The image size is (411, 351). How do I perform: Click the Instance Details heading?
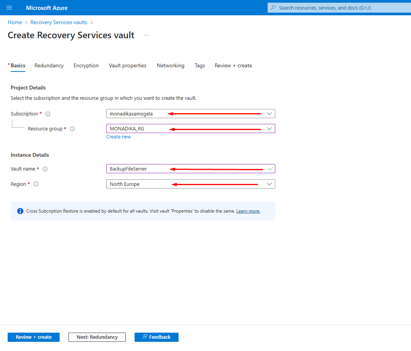30,155
